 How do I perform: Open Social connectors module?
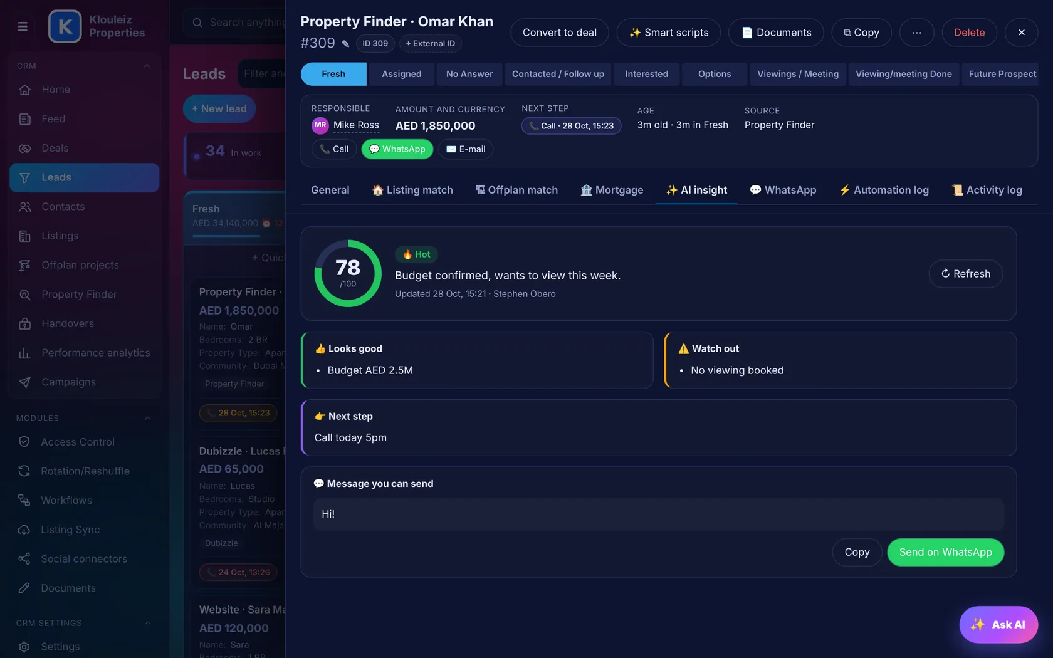84,559
